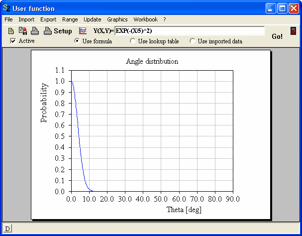Minimize the User function window
The height and width of the screenshot is (236, 302).
tap(271, 8)
